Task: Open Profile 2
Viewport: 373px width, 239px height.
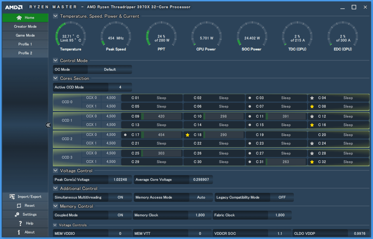Action: (25, 53)
